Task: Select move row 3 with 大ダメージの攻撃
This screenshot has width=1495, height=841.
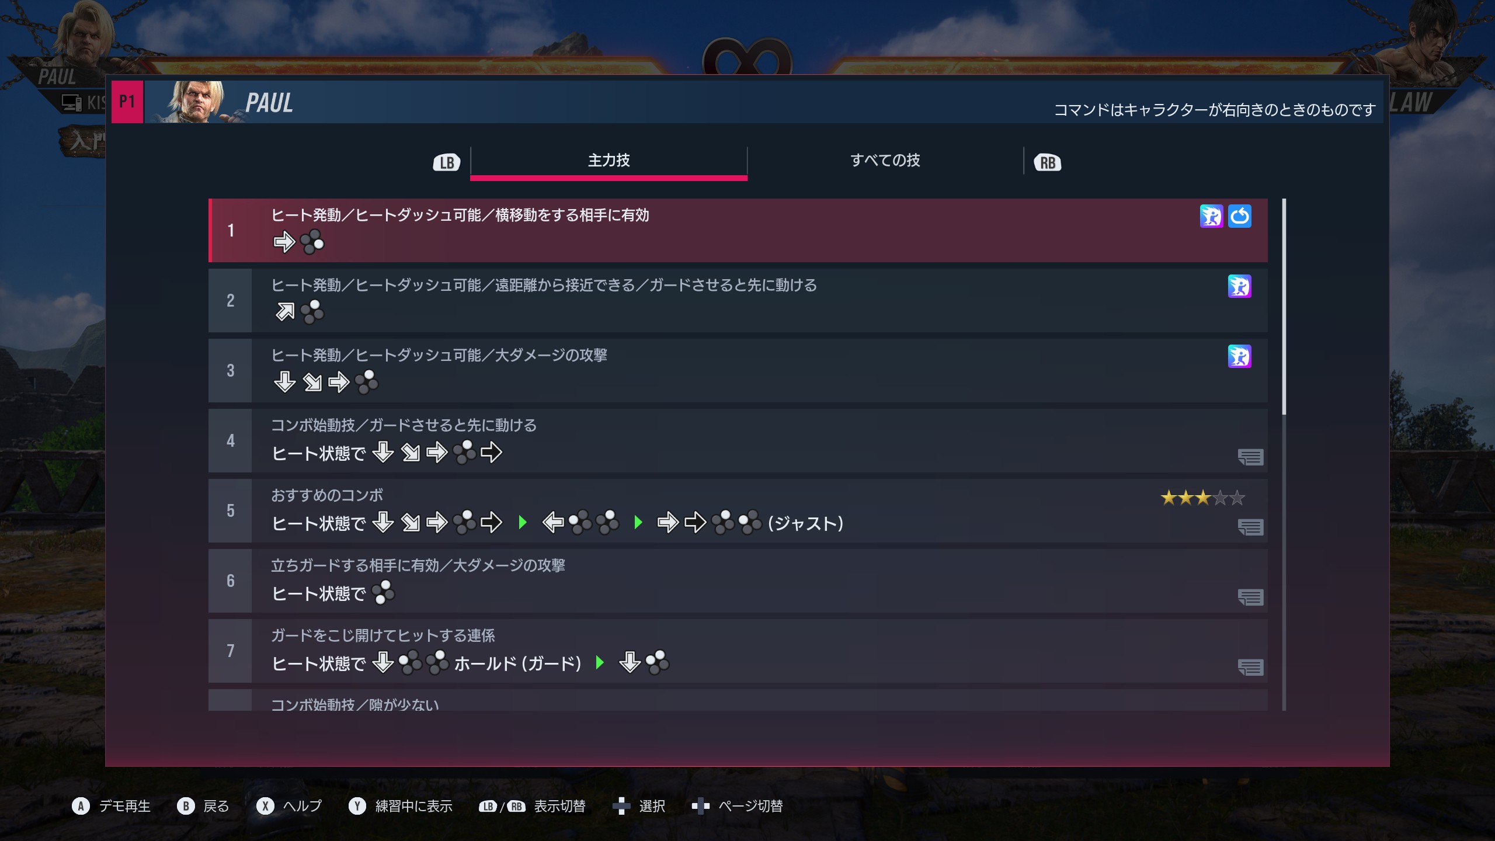Action: (x=738, y=370)
